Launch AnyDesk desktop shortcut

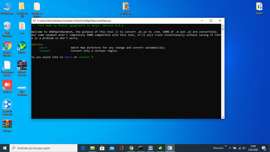7,86
